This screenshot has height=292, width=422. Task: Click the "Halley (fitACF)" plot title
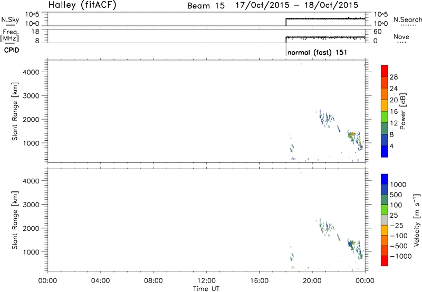coord(82,5)
